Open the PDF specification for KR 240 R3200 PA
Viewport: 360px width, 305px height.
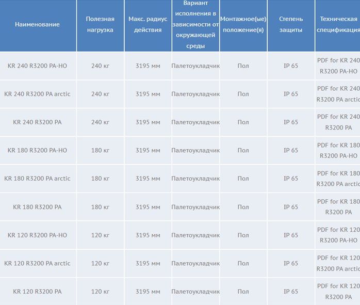tap(338, 122)
